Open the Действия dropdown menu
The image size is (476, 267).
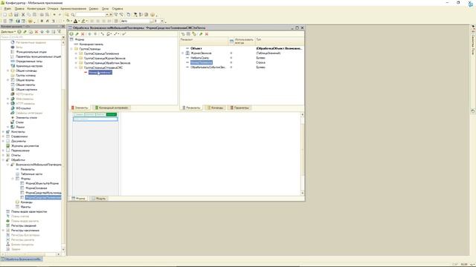click(8, 32)
